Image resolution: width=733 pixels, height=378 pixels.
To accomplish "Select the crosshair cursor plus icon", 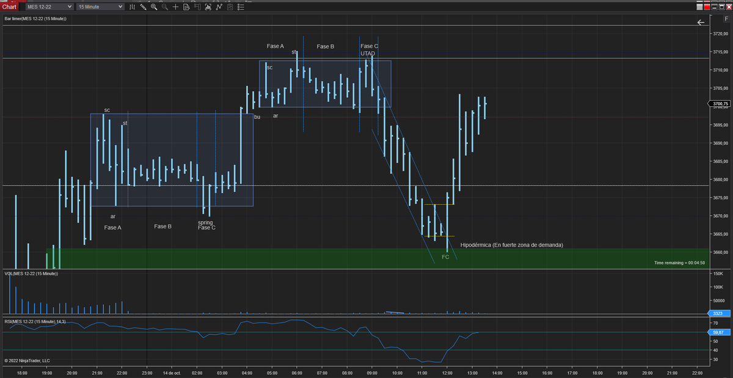I will [176, 7].
